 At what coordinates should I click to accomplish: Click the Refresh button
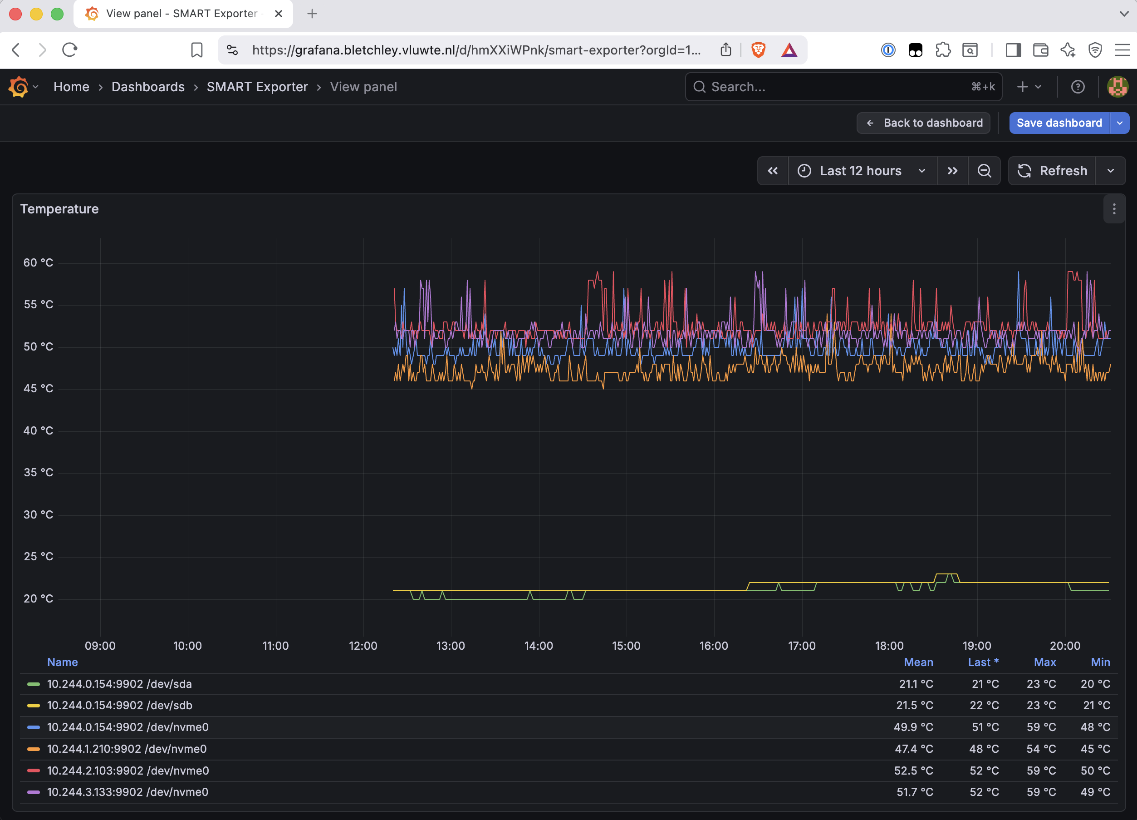[1052, 171]
